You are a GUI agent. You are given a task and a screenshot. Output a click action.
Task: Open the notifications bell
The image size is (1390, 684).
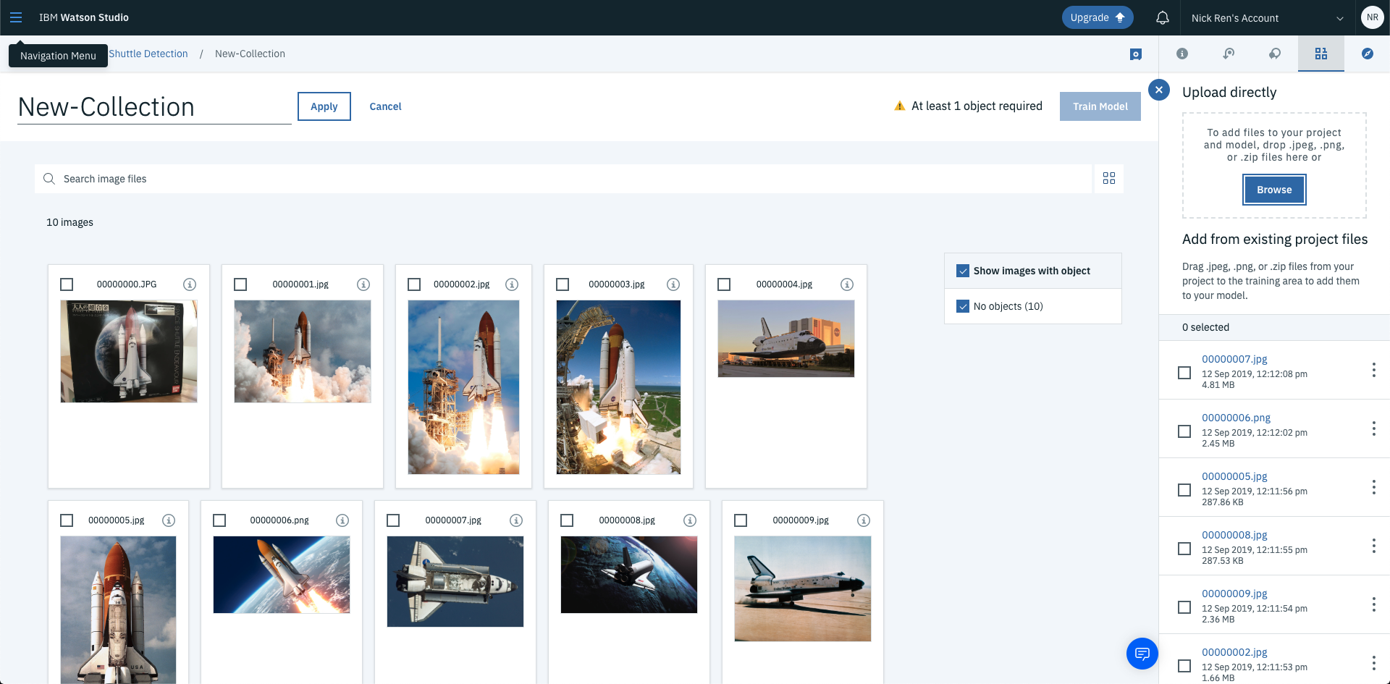pos(1163,17)
